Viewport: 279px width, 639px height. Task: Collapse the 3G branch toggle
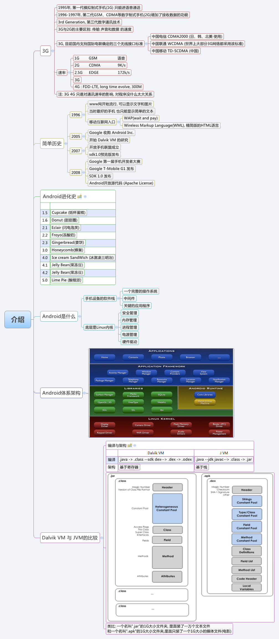[x=53, y=51]
